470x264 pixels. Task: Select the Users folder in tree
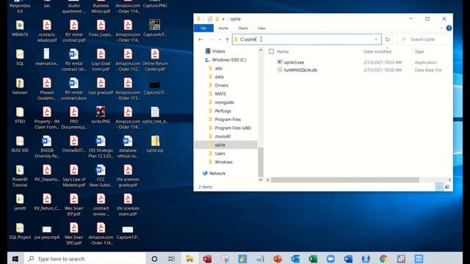pyautogui.click(x=220, y=153)
